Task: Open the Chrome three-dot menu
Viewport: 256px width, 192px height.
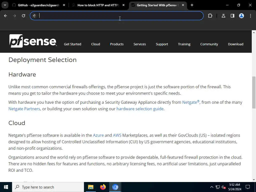Action: (x=250, y=16)
